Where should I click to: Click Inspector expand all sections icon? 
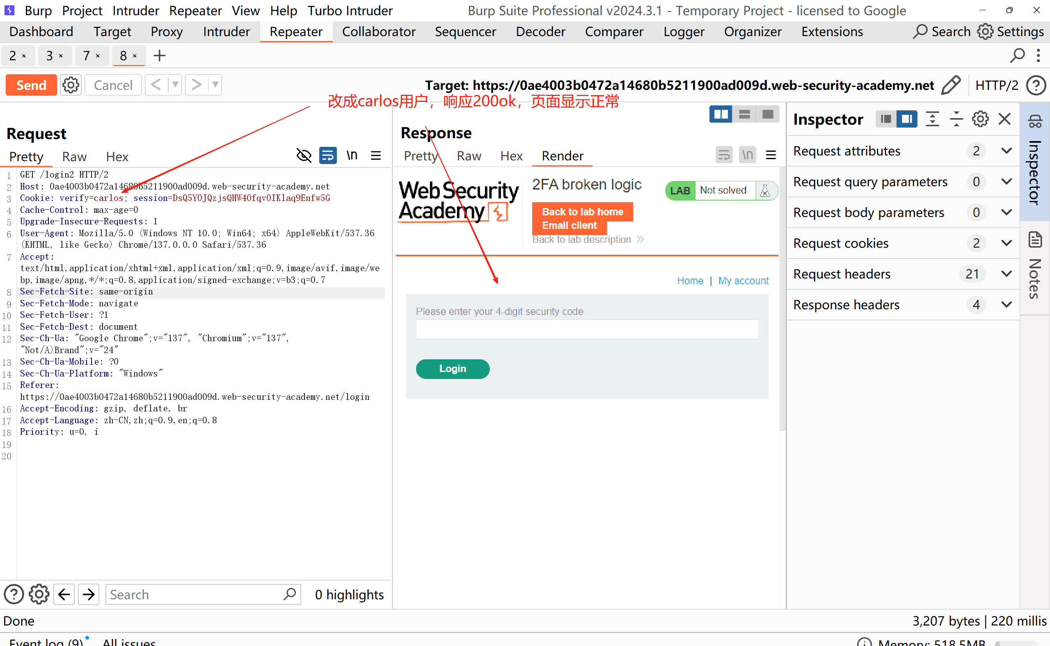tap(932, 119)
